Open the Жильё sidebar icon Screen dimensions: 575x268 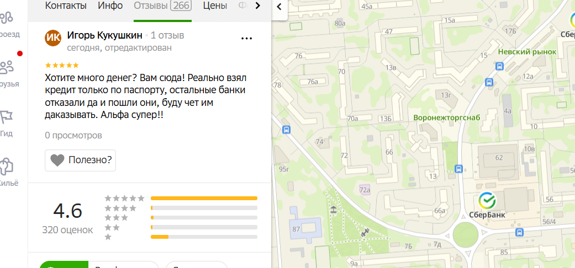click(7, 167)
